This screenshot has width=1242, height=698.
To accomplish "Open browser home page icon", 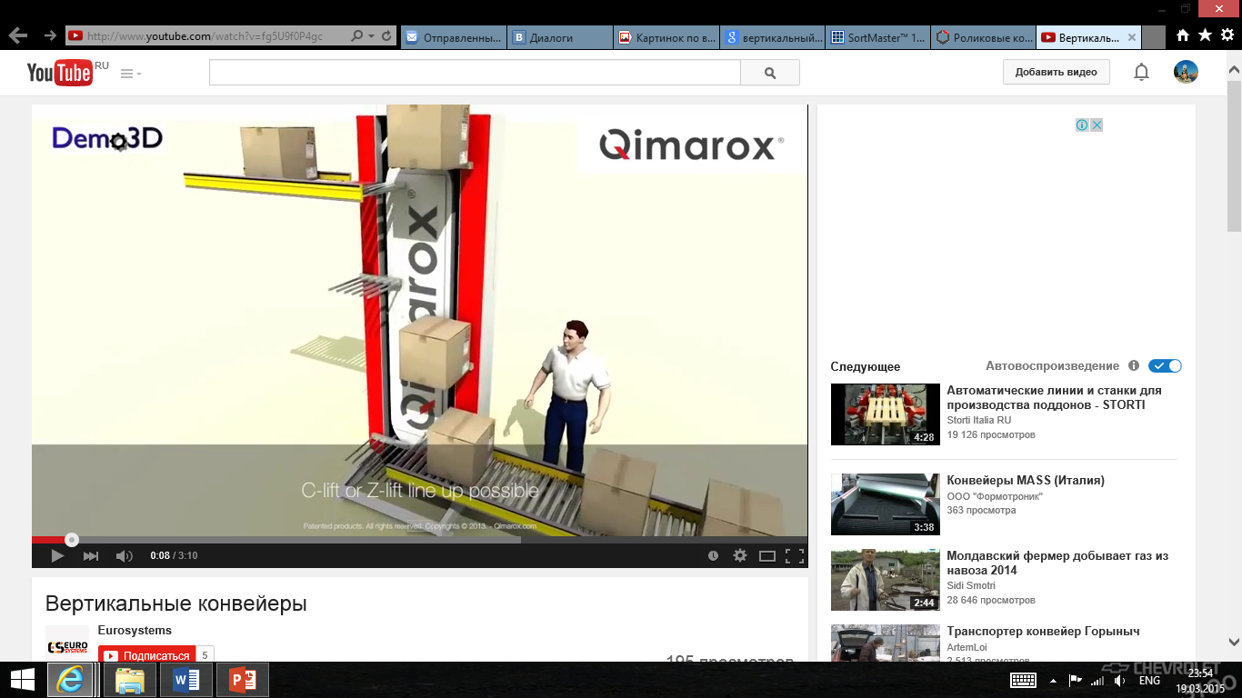I will pyautogui.click(x=1182, y=35).
